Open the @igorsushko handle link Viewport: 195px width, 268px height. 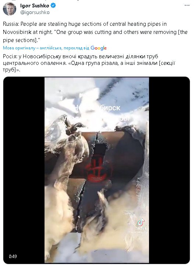pyautogui.click(x=35, y=13)
